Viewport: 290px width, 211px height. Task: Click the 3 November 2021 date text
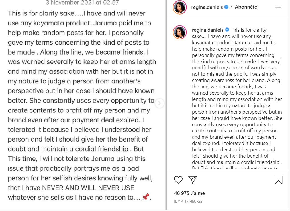pyautogui.click(x=83, y=3)
